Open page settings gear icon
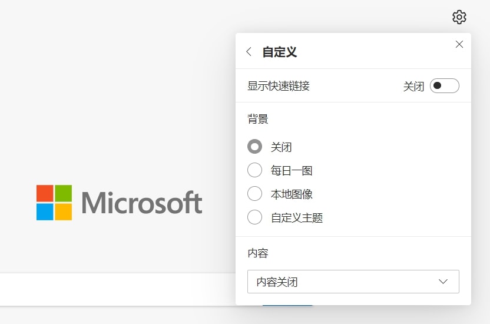 [x=459, y=17]
